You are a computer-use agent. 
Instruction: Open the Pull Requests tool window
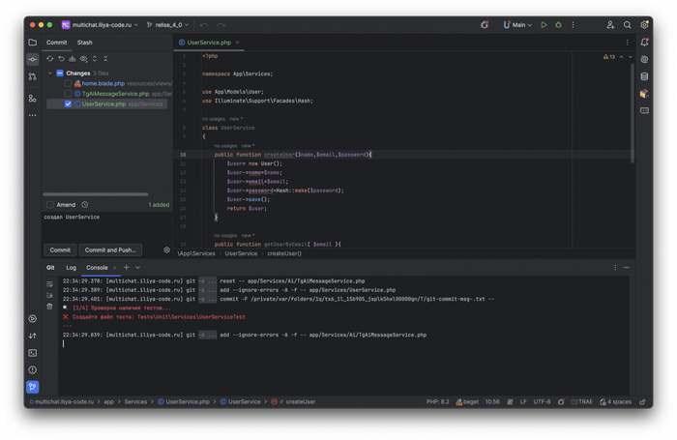(32, 76)
